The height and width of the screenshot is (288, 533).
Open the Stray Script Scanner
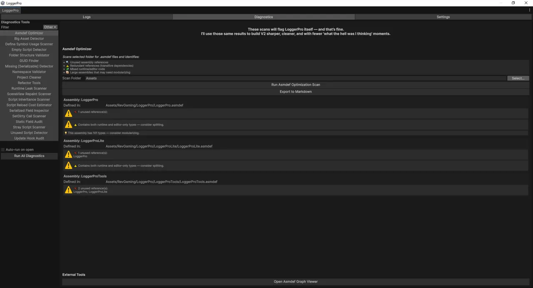(29, 127)
